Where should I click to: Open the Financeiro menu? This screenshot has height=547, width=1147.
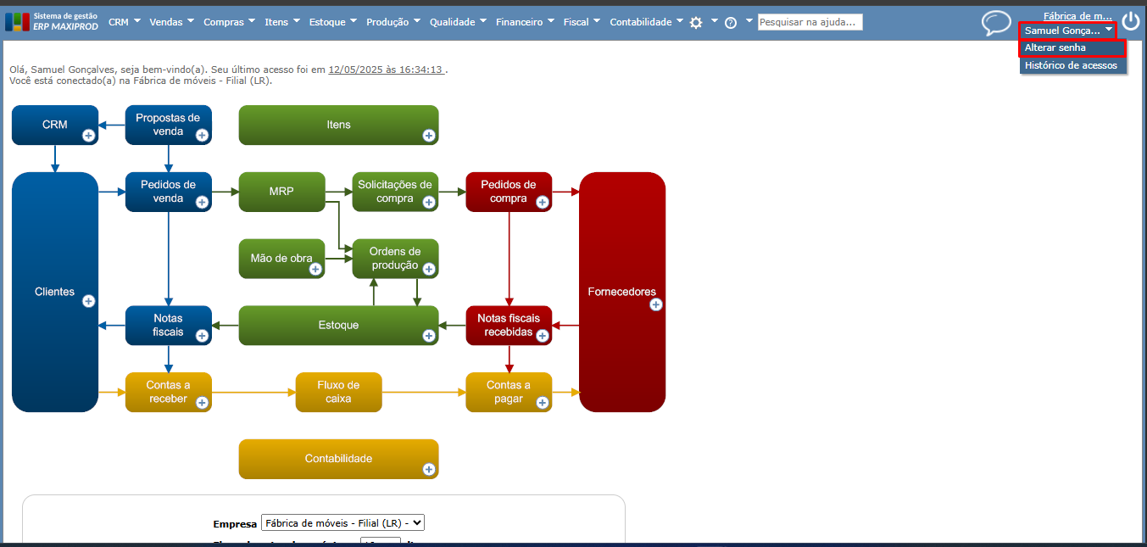pyautogui.click(x=526, y=22)
